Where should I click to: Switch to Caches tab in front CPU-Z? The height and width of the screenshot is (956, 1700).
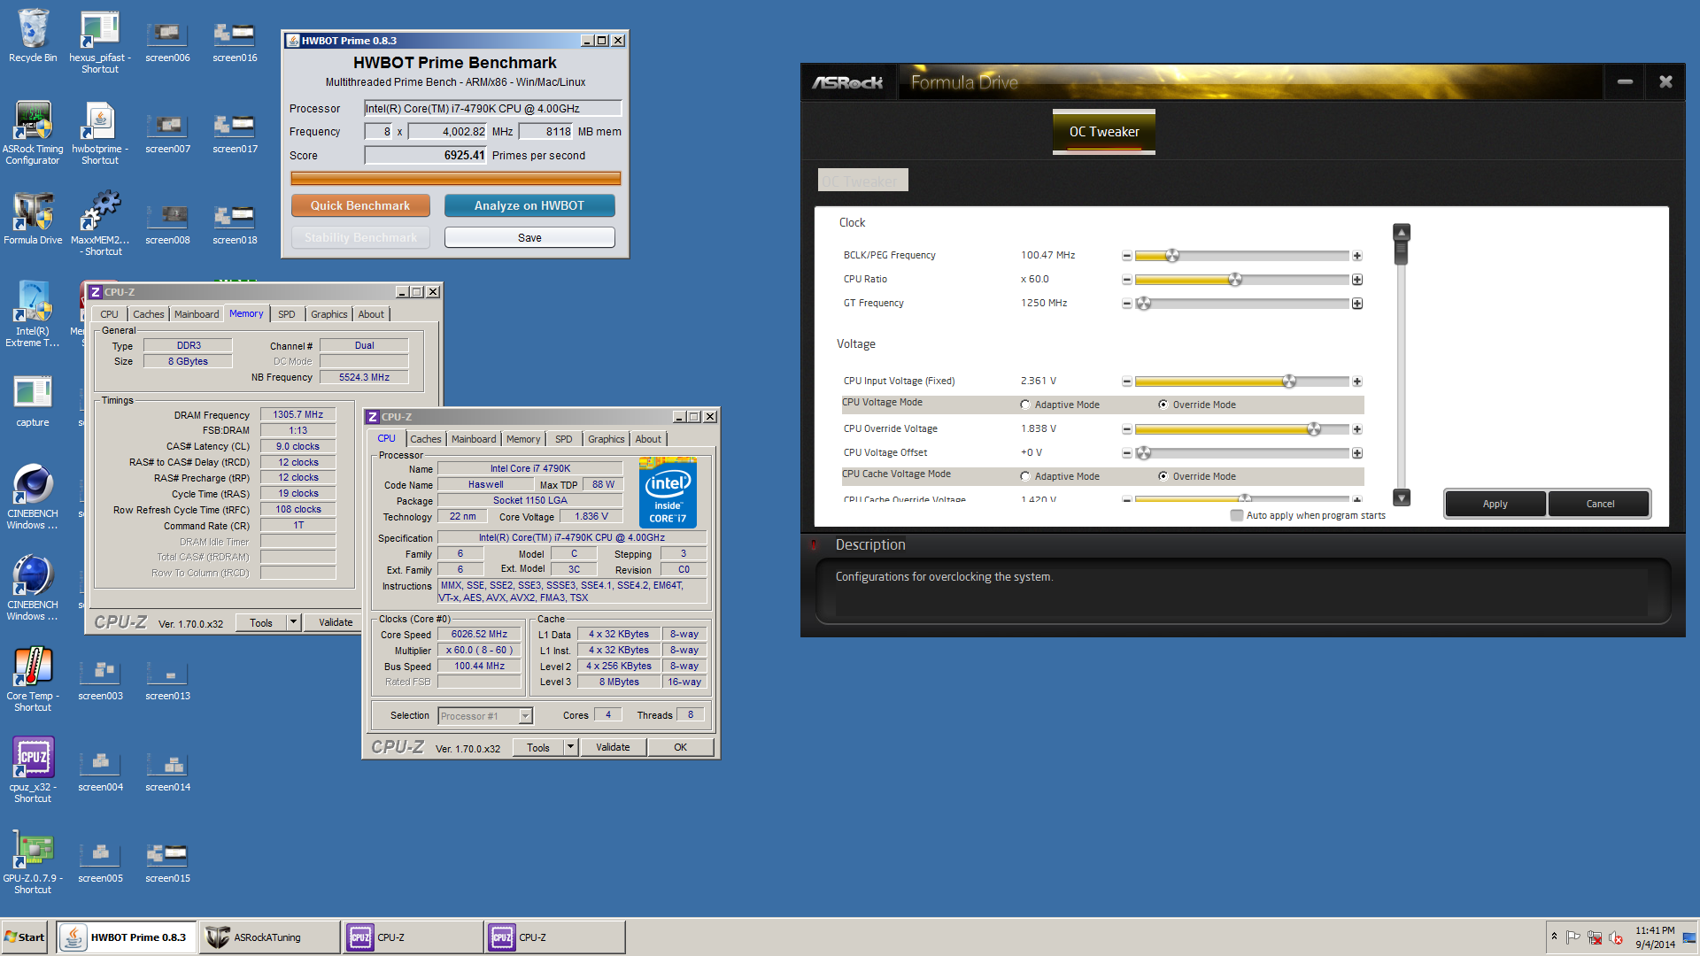click(425, 439)
